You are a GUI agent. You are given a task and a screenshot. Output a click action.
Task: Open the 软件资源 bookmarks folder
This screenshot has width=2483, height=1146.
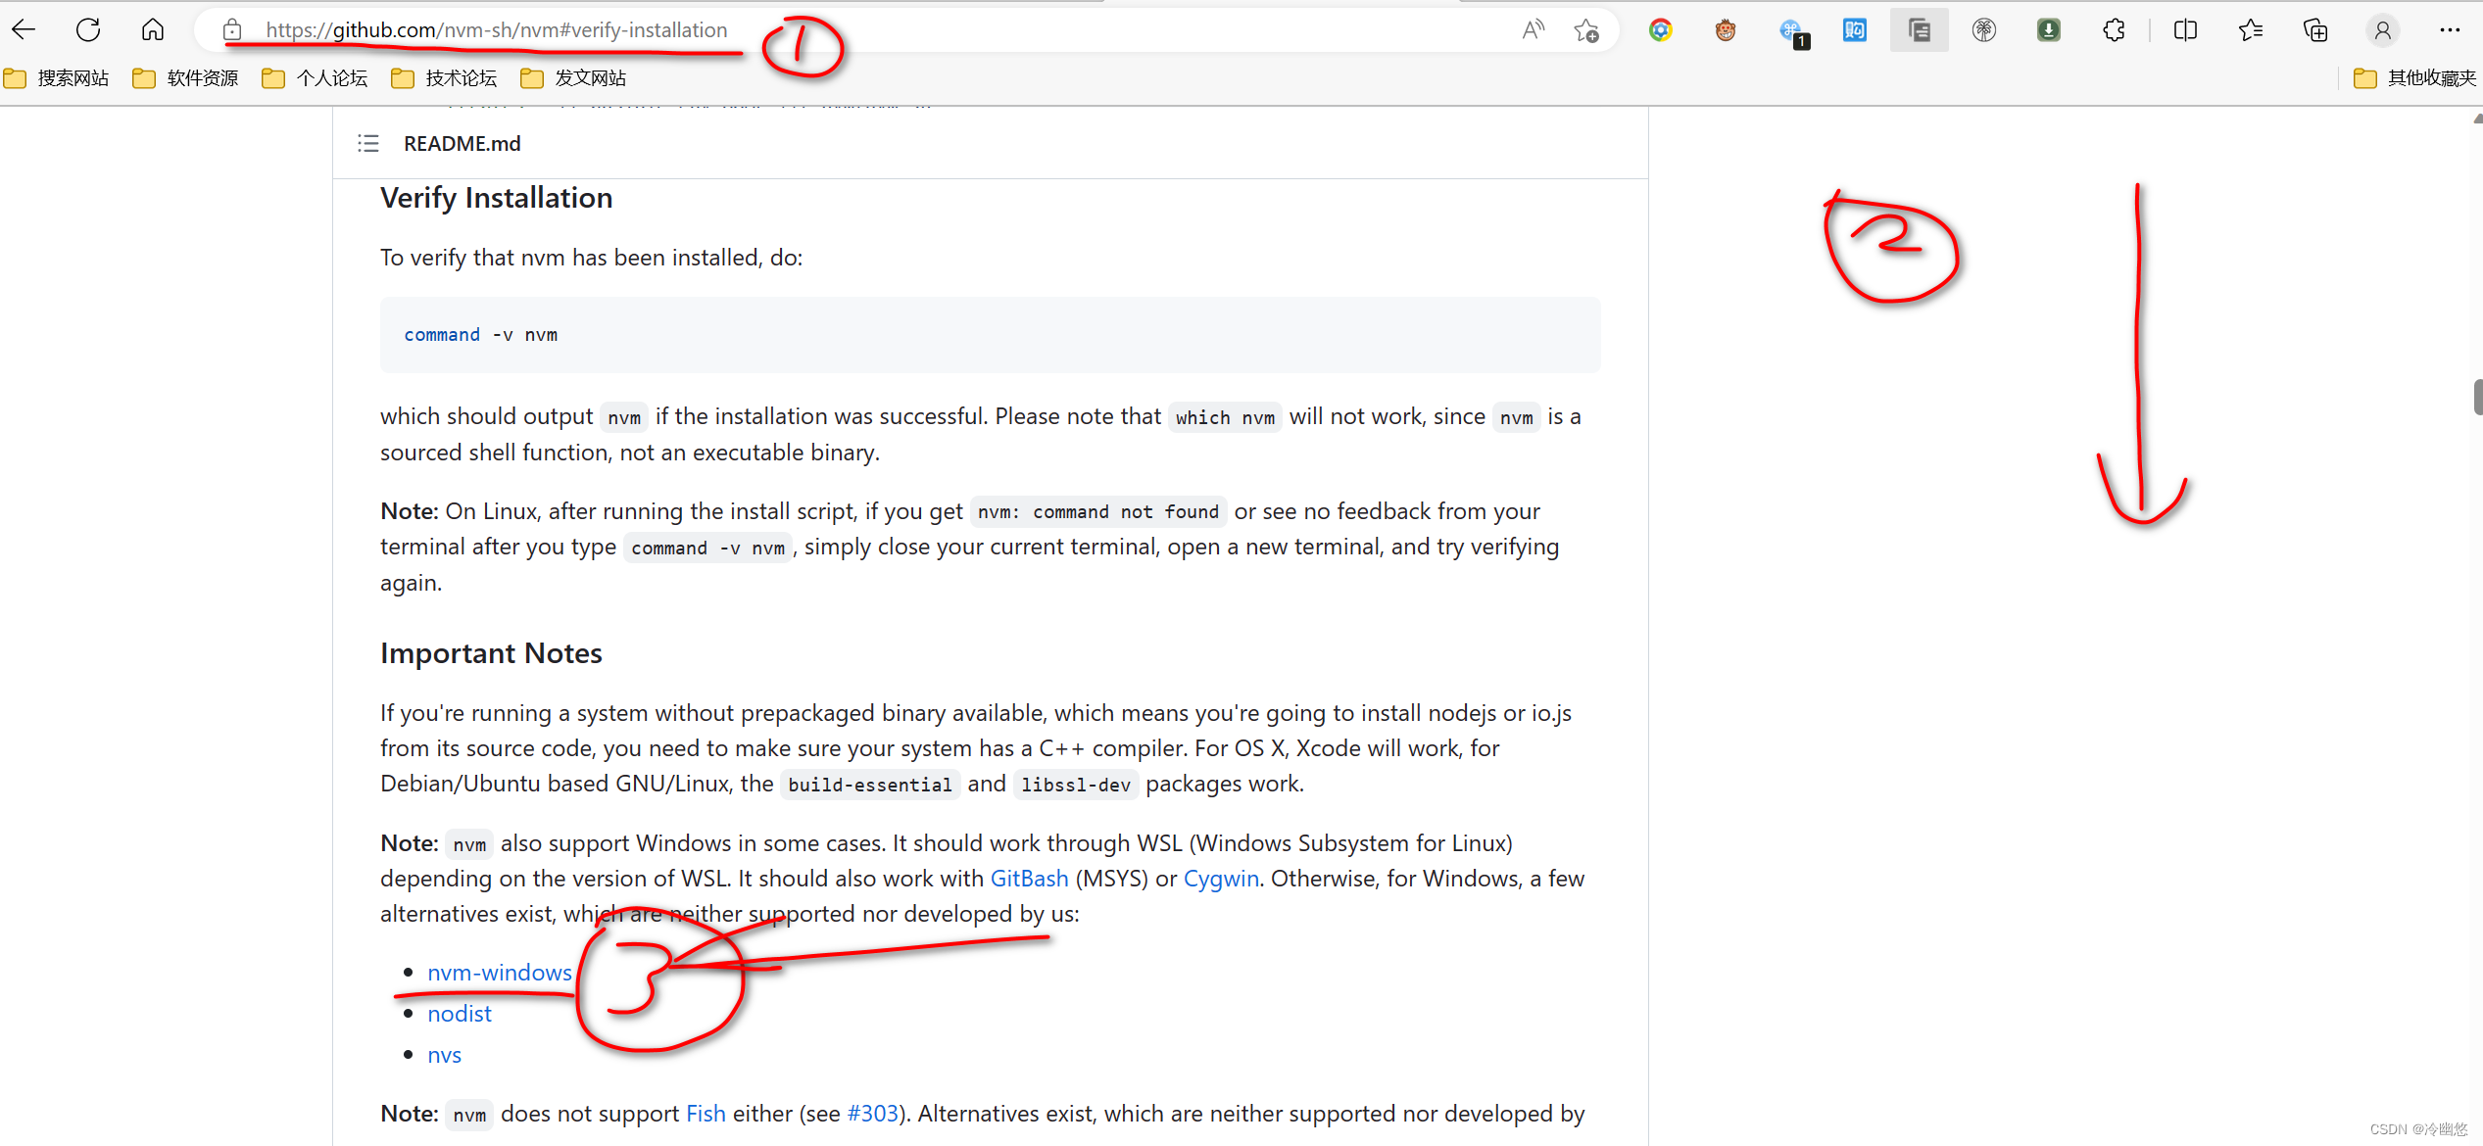186,78
